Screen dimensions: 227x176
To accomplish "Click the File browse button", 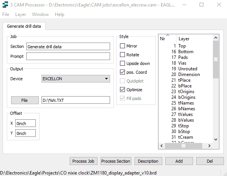I will [25, 100].
